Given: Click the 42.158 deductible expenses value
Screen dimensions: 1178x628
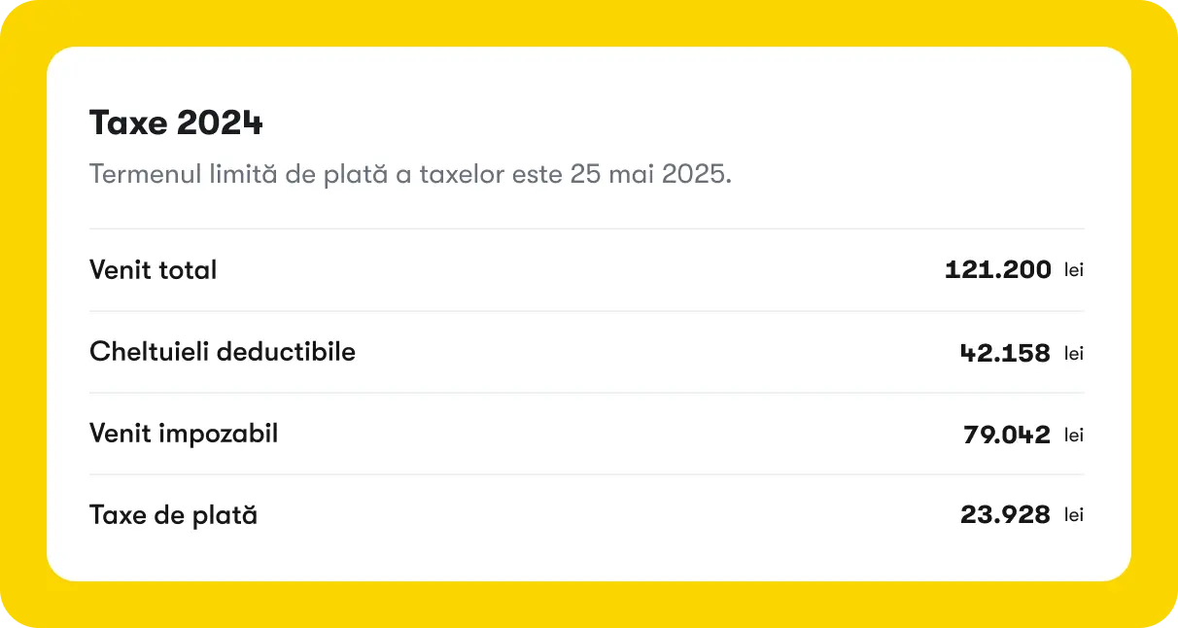Looking at the screenshot, I should [1005, 353].
